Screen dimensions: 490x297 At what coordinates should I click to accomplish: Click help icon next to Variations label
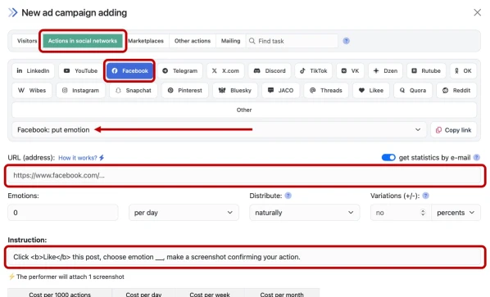click(x=425, y=196)
